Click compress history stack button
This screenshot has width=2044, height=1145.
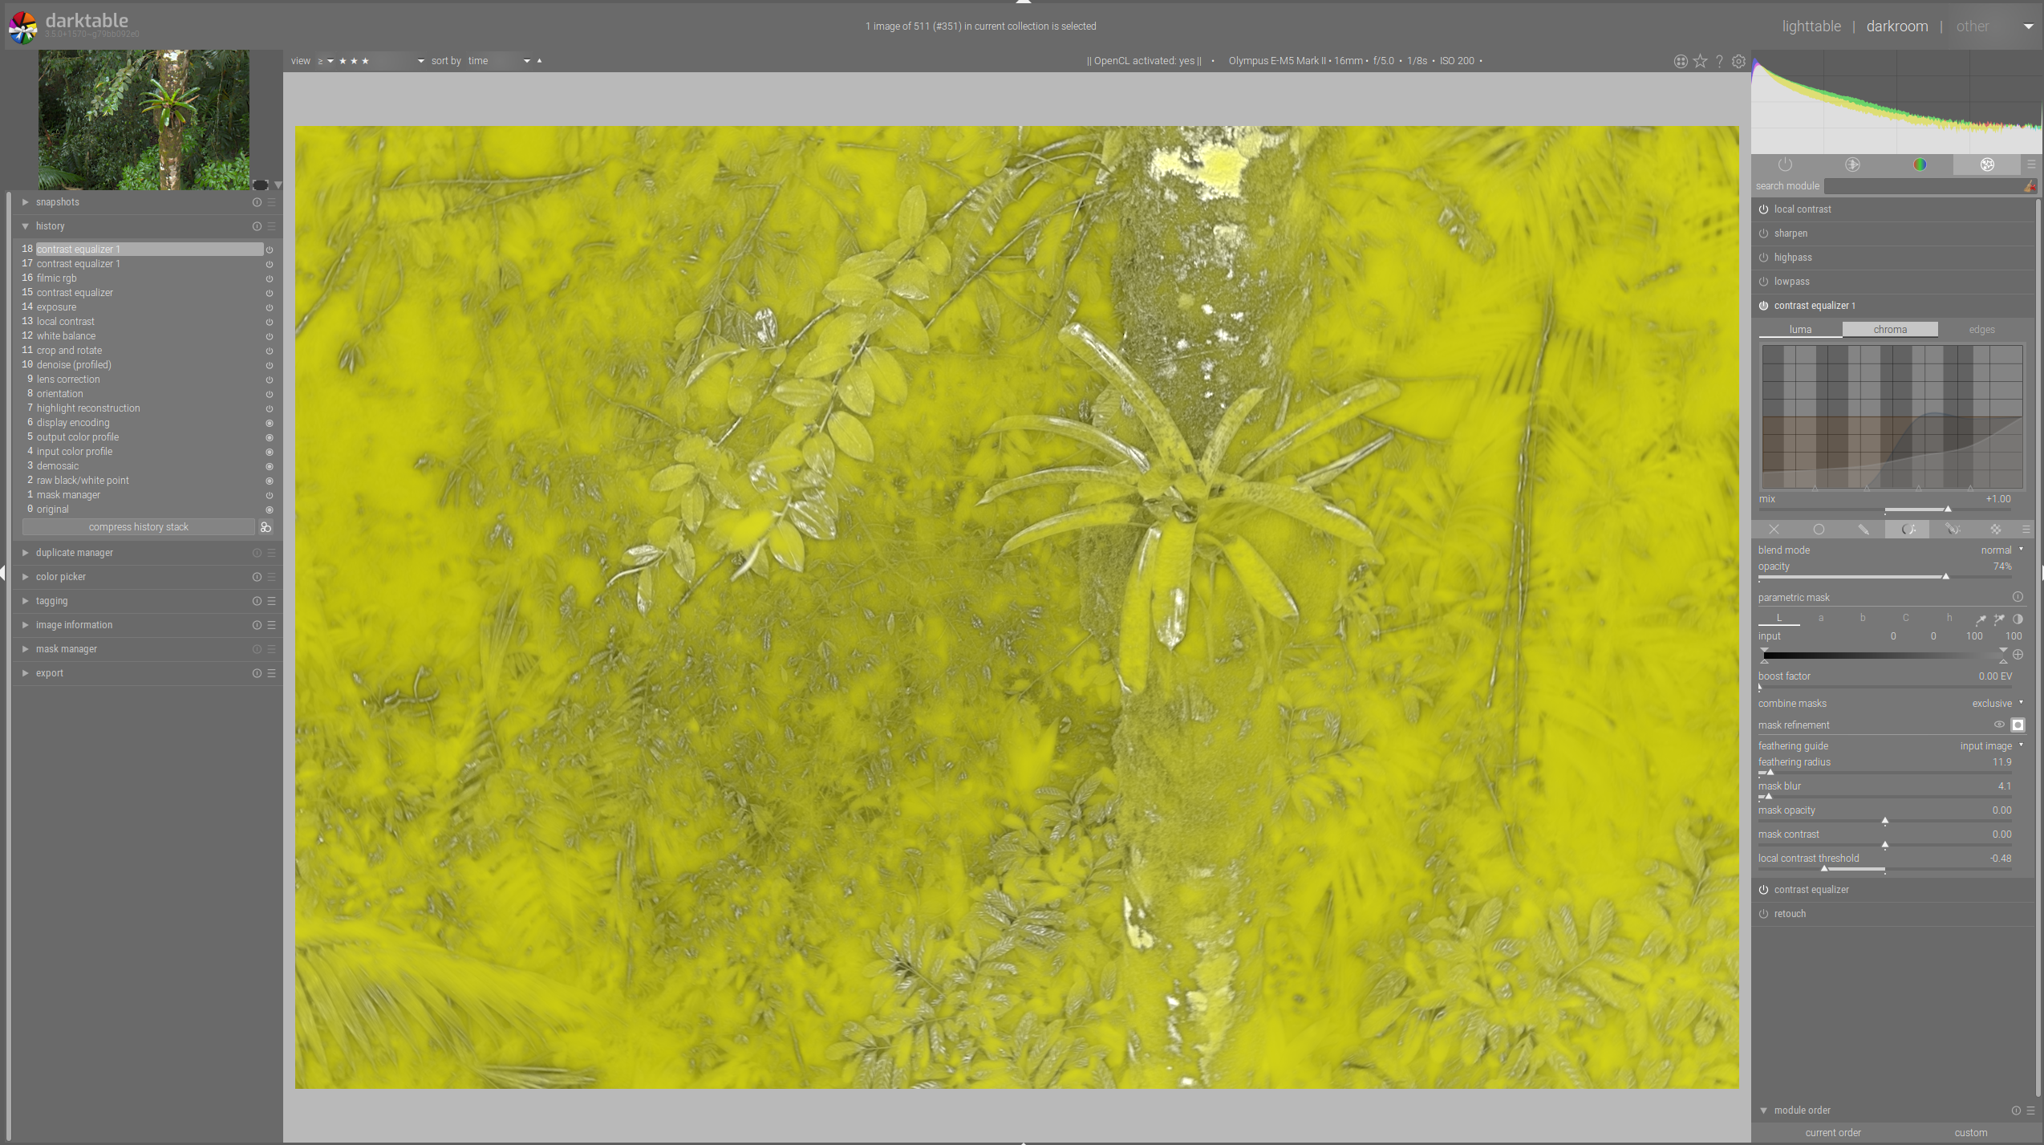point(138,527)
